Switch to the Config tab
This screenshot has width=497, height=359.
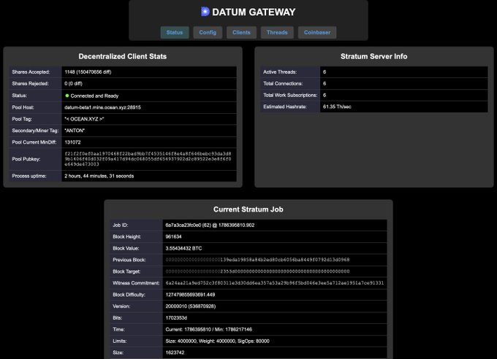click(208, 32)
